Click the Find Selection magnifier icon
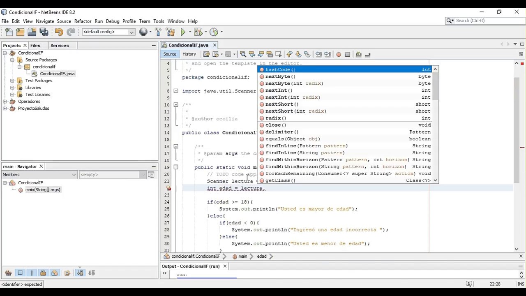This screenshot has width=526, height=296. tap(243, 54)
